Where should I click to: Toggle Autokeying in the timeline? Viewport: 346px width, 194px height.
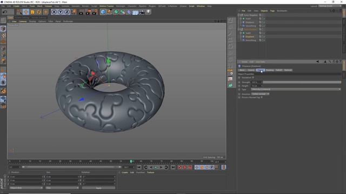(185, 168)
